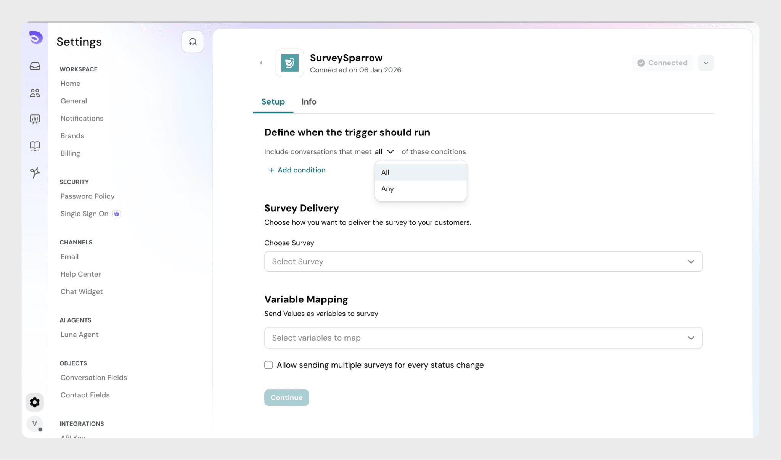Open Chat Widget settings in Channels
This screenshot has width=781, height=460.
coord(81,291)
